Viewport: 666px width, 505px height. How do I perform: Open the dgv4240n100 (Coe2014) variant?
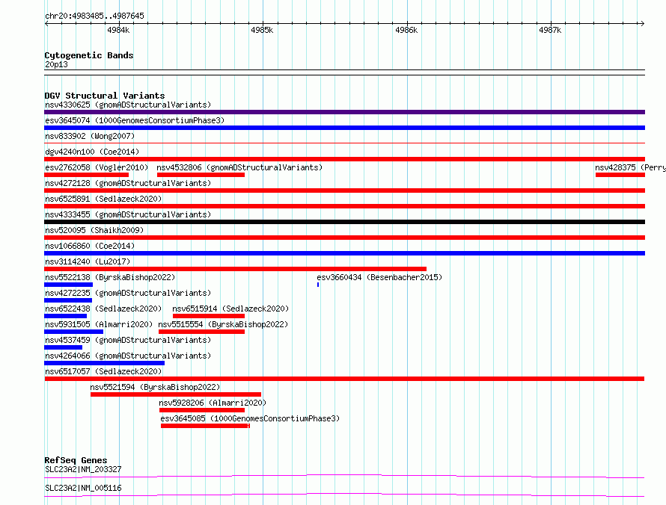(92, 152)
